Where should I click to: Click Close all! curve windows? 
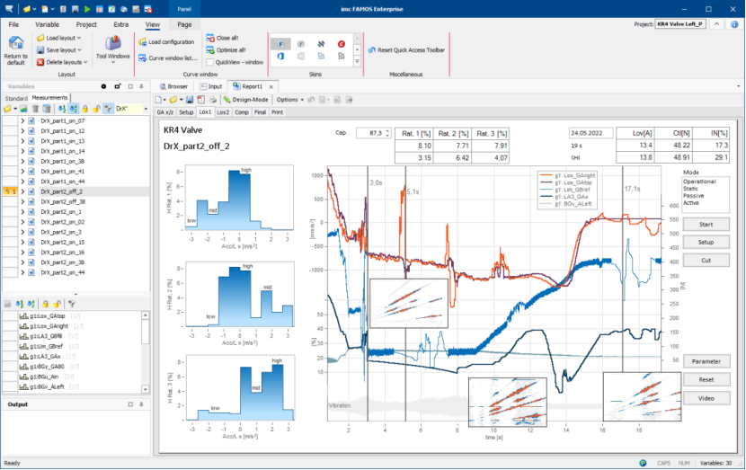222,38
